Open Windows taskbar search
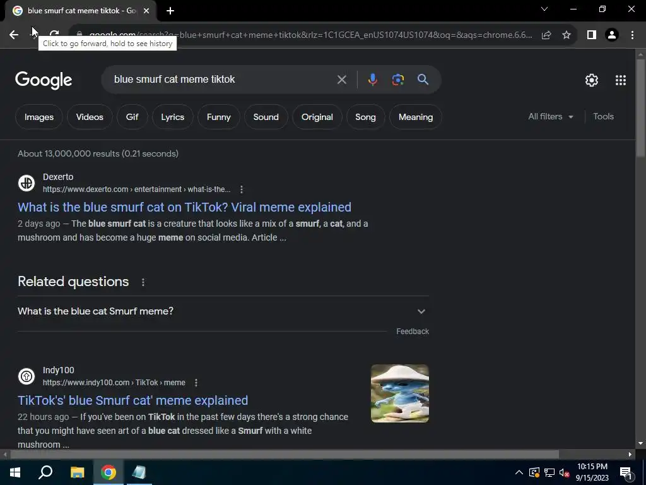The width and height of the screenshot is (646, 485). [x=45, y=472]
